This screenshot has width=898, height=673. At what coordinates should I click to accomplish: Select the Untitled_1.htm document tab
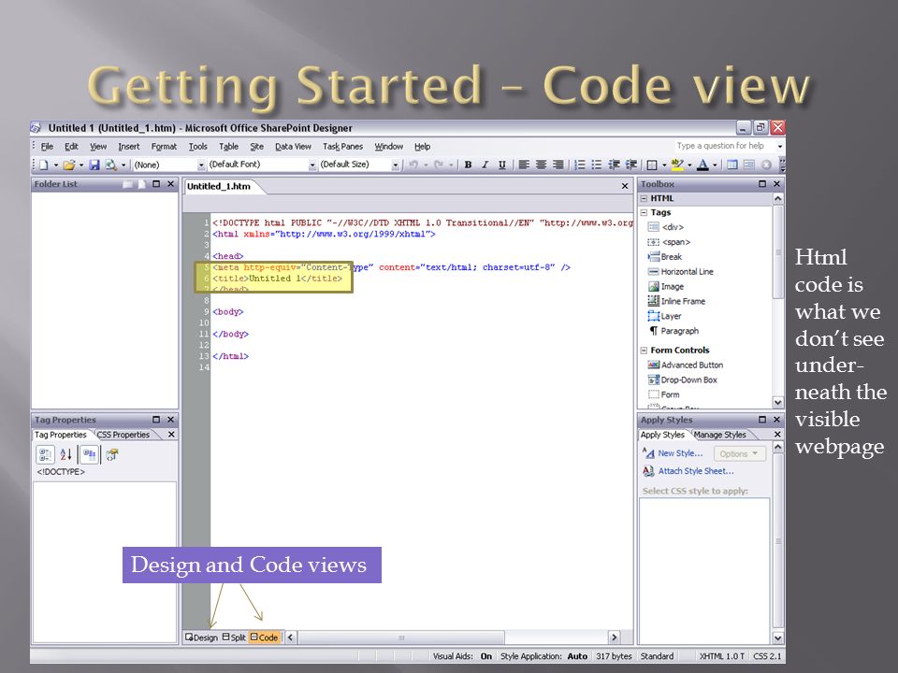219,187
